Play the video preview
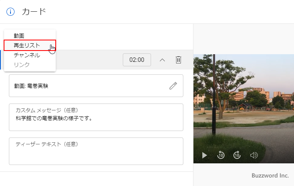294x186 pixels. 205,155
